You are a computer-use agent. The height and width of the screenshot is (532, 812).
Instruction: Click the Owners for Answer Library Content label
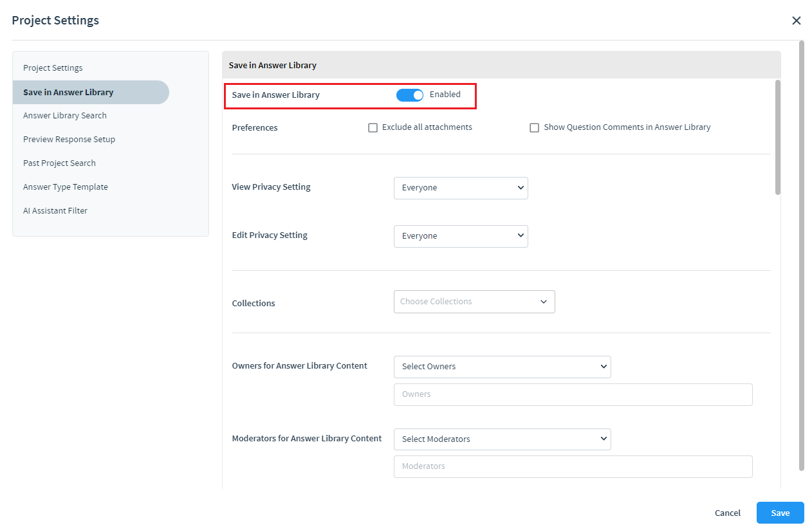click(x=300, y=366)
